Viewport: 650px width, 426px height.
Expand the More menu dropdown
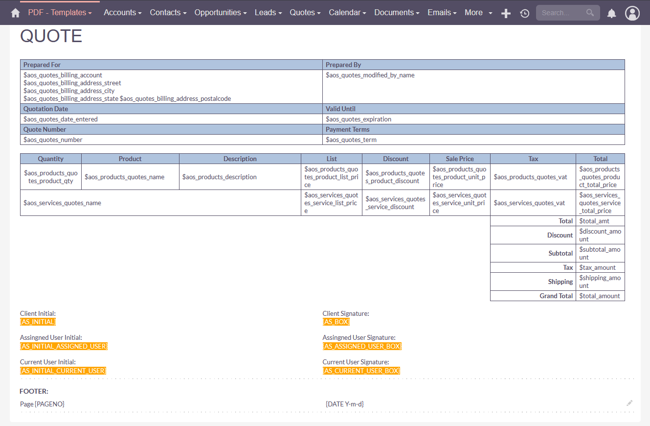pos(478,13)
